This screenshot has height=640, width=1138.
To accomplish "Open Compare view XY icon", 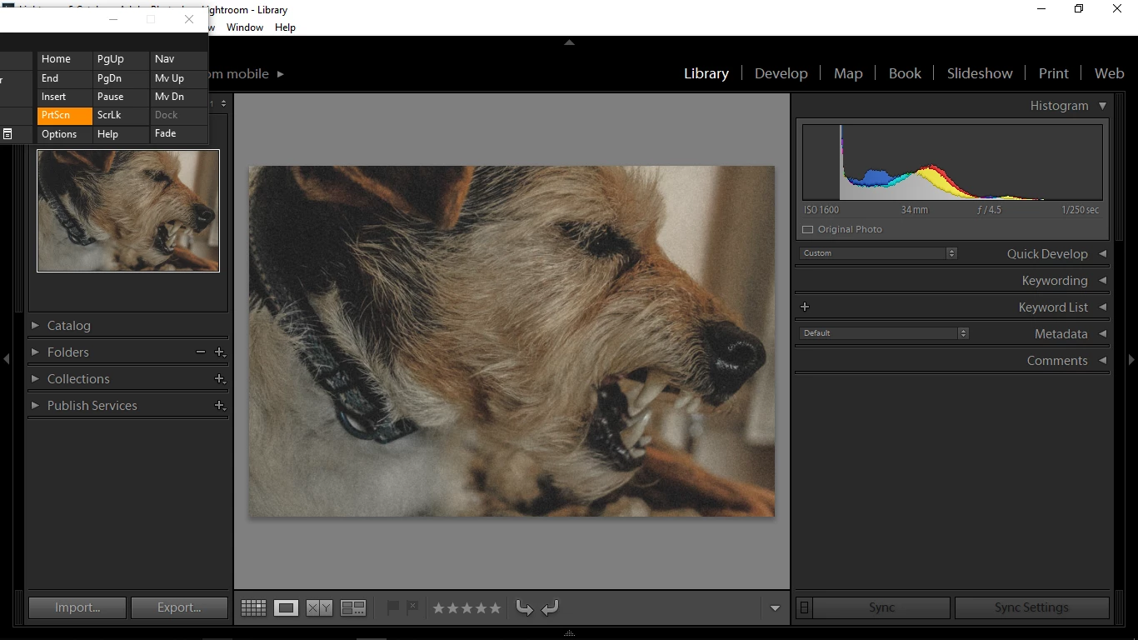I will pos(319,608).
